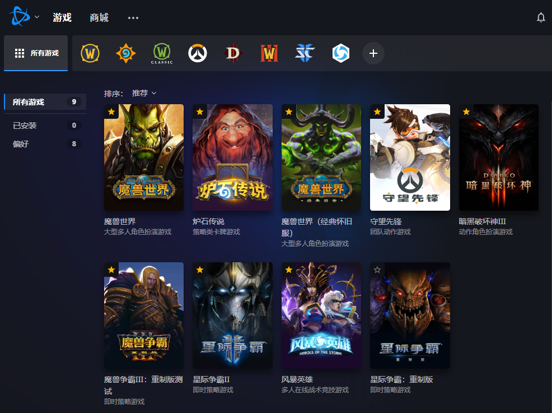Favorite 星际争霸:重制版 with the empty star
552x413 pixels.
(x=377, y=270)
